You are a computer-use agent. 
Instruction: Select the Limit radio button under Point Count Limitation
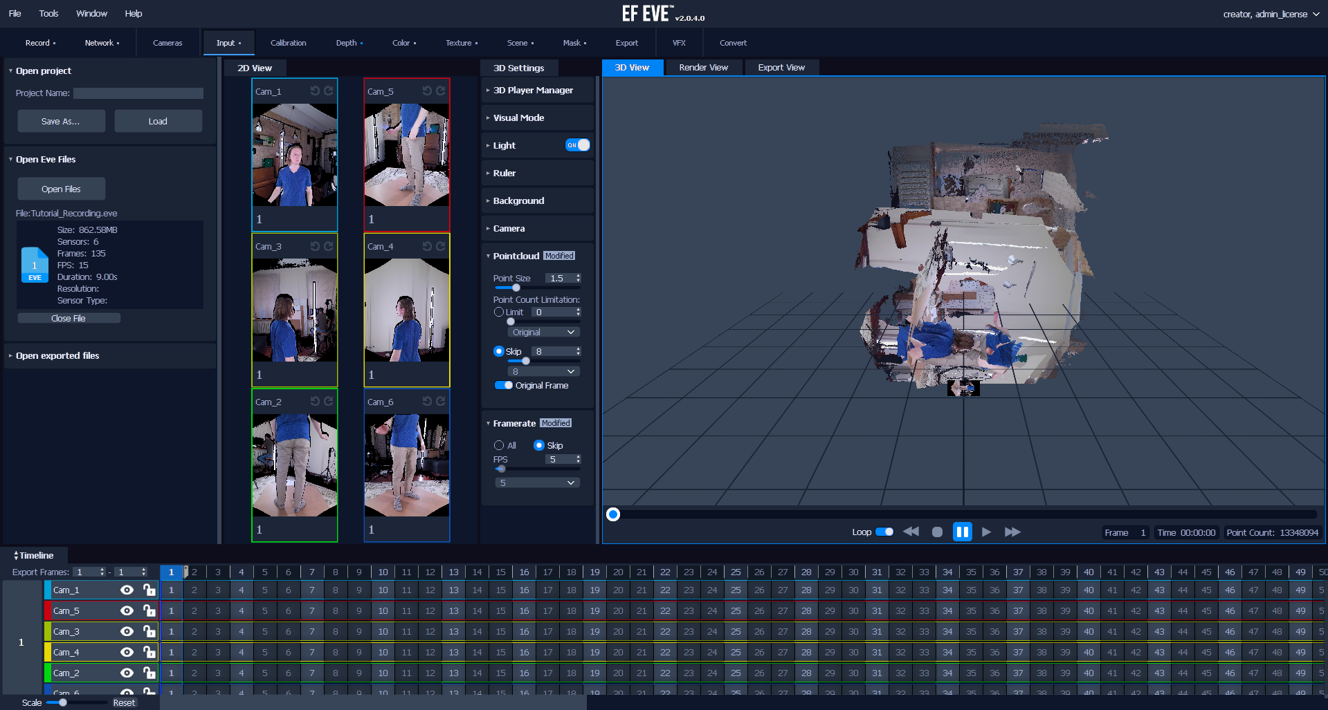499,312
